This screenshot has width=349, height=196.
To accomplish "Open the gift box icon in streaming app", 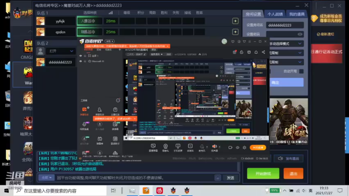I will pyautogui.click(x=234, y=52).
